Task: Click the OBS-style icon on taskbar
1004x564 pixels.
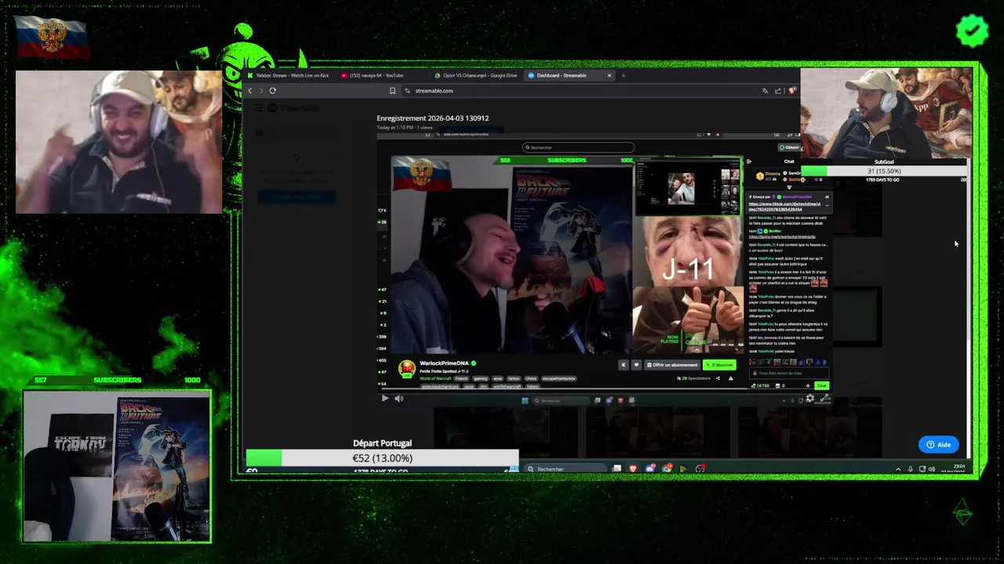Action: (x=700, y=468)
